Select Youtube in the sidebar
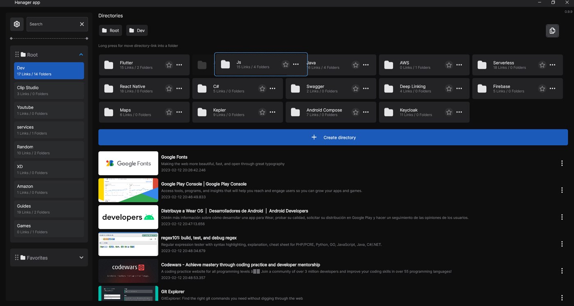The height and width of the screenshot is (306, 574). click(49, 110)
